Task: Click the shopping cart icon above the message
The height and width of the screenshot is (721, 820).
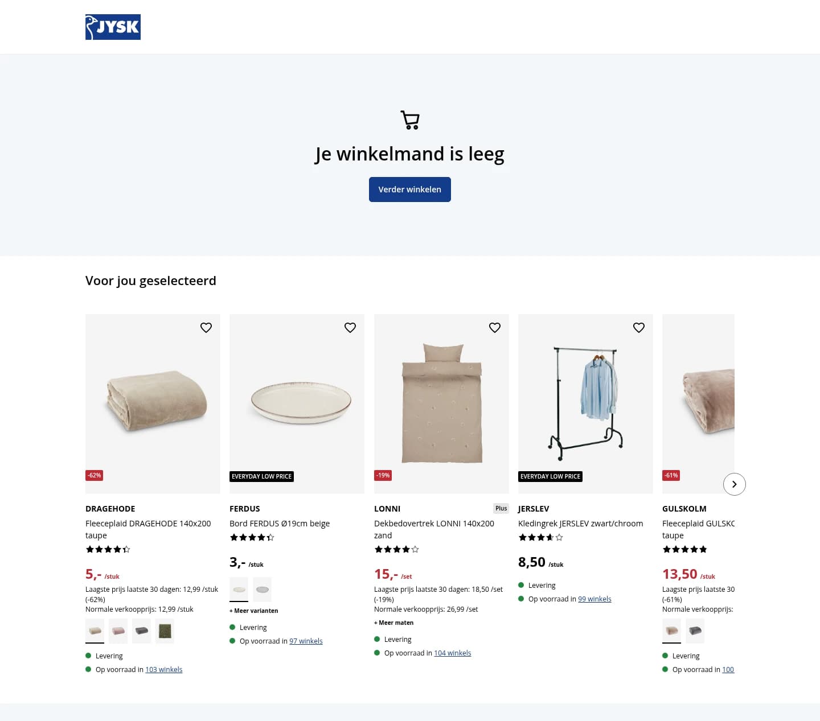Action: (409, 120)
